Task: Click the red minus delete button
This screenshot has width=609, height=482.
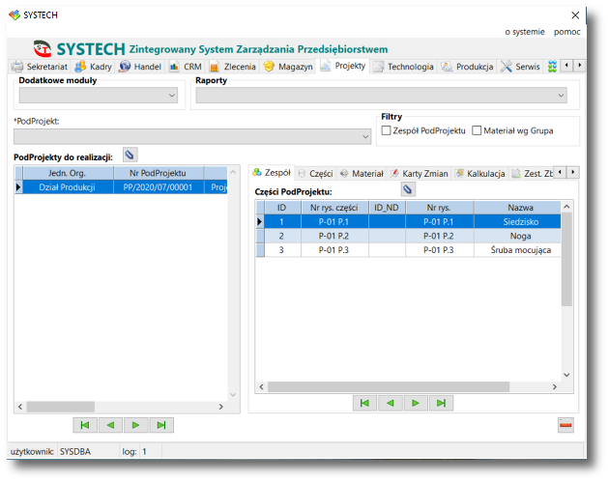Action: [565, 425]
